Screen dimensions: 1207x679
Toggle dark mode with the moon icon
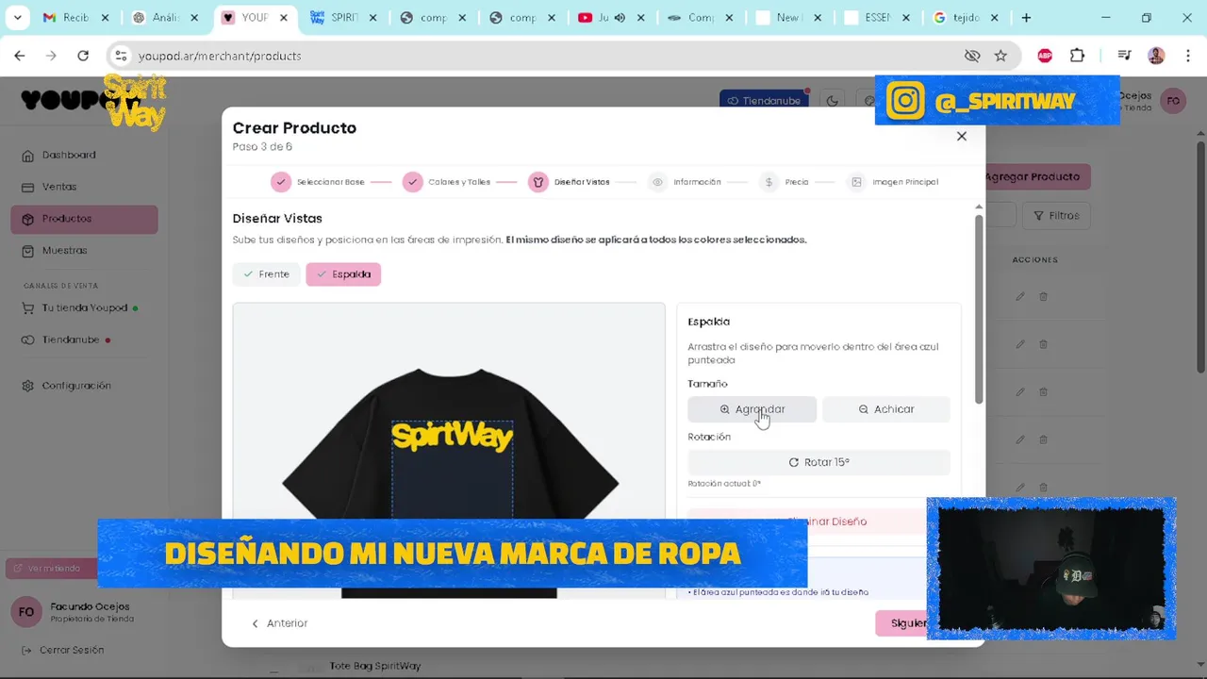click(832, 101)
